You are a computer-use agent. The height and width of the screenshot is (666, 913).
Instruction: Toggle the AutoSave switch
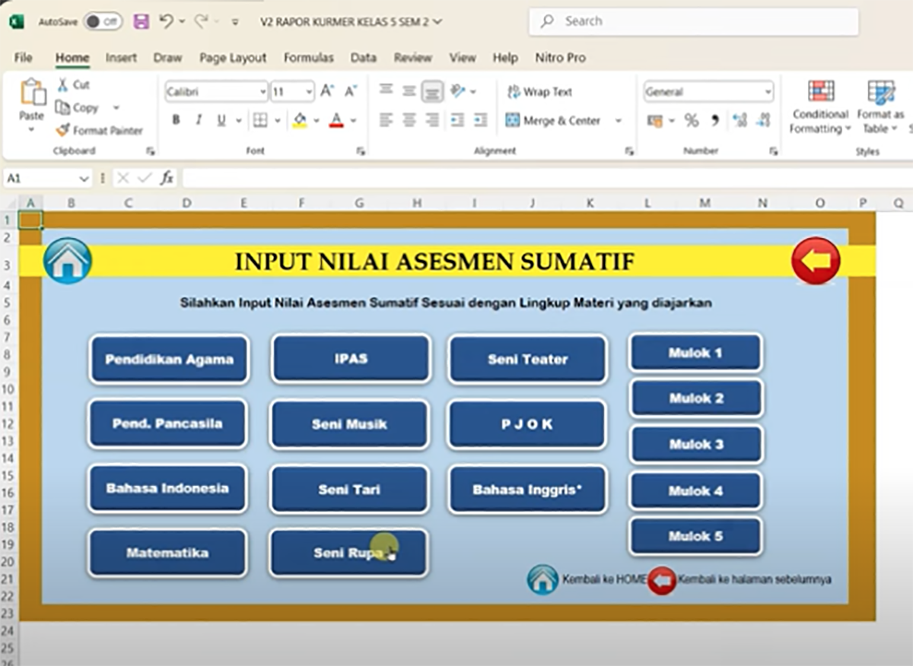pyautogui.click(x=103, y=22)
